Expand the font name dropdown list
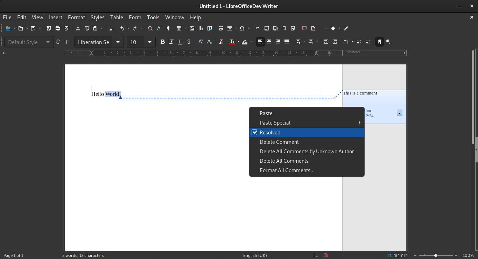Viewport: 478px width, 259px height. (118, 42)
